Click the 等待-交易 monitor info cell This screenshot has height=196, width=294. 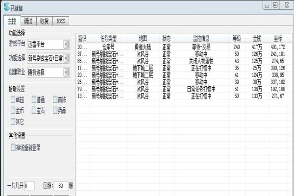click(x=201, y=47)
